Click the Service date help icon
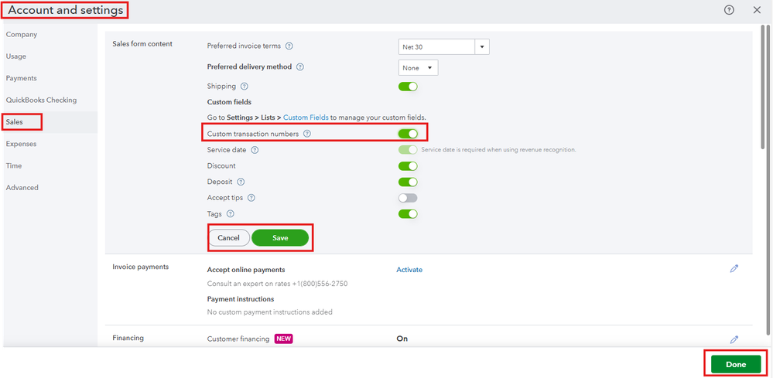Screen dimensions: 773x378 (255, 149)
